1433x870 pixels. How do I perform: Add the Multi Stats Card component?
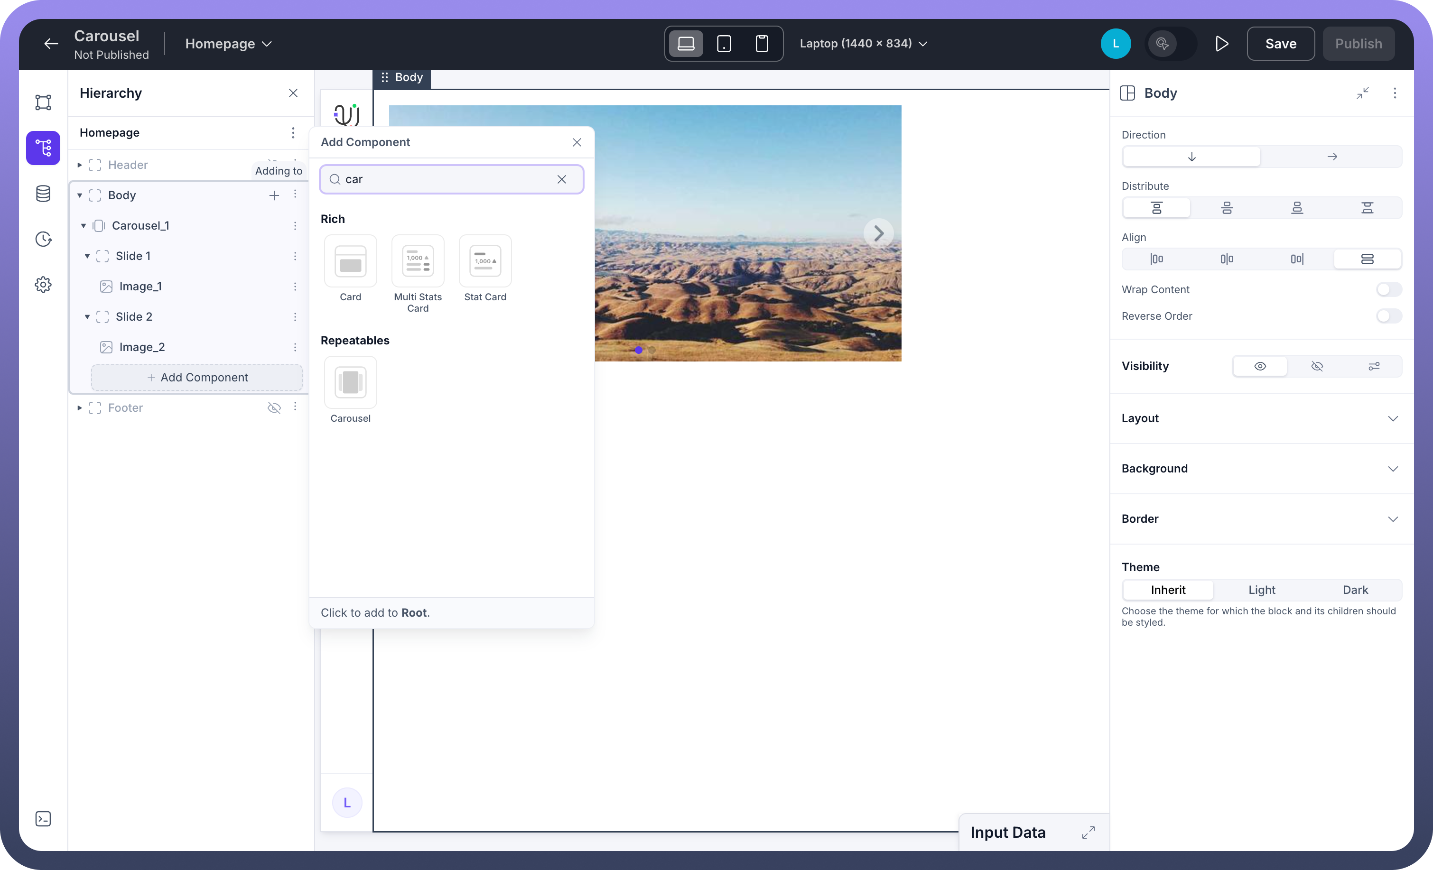[418, 261]
